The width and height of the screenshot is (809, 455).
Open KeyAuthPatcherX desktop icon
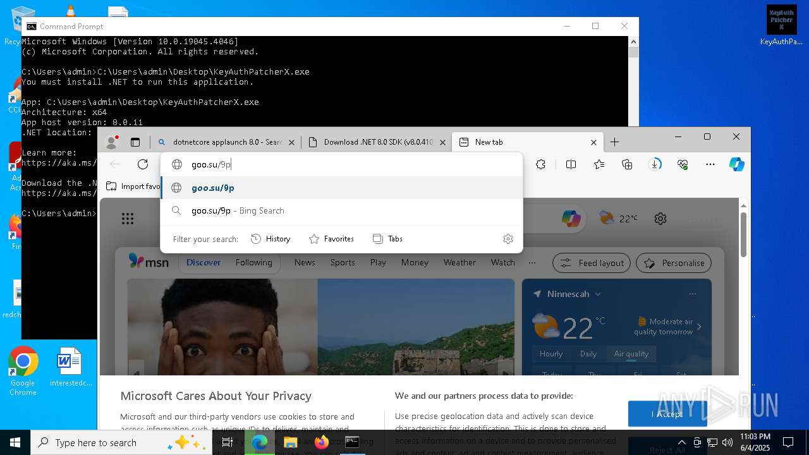coord(782,26)
